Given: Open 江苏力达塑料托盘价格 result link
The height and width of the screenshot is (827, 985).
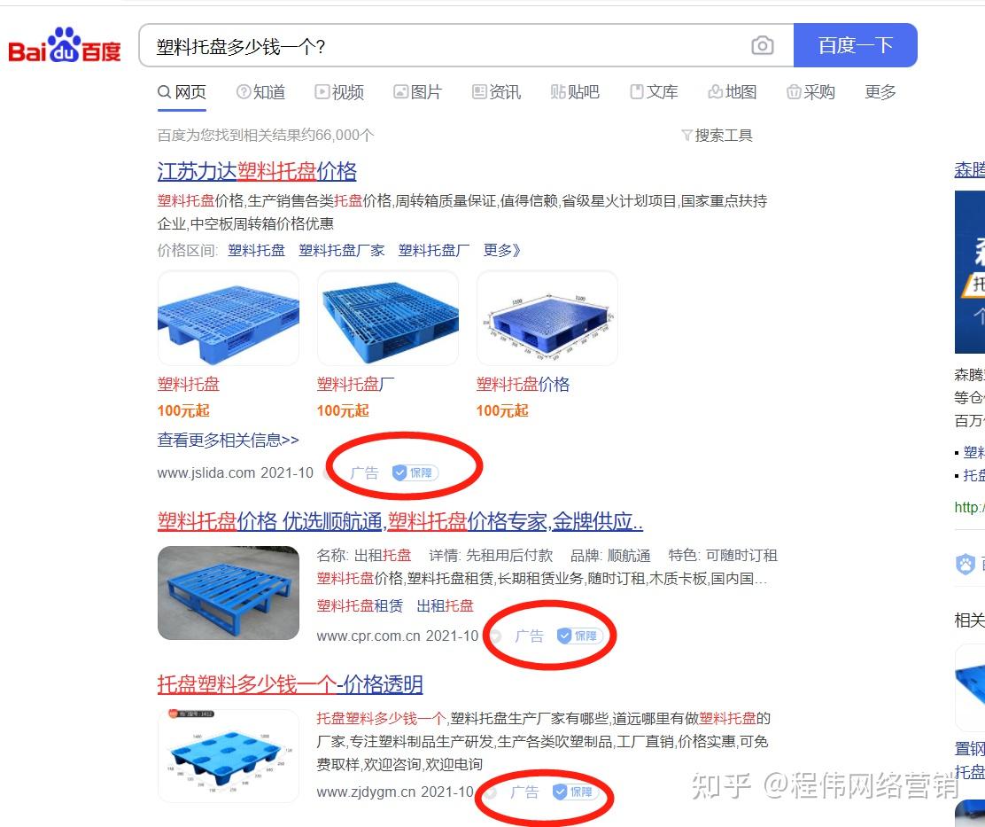Looking at the screenshot, I should click(x=257, y=171).
